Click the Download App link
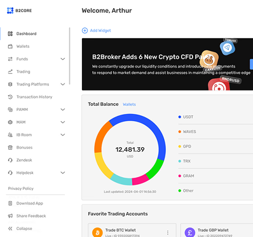The image size is (253, 237). [30, 203]
